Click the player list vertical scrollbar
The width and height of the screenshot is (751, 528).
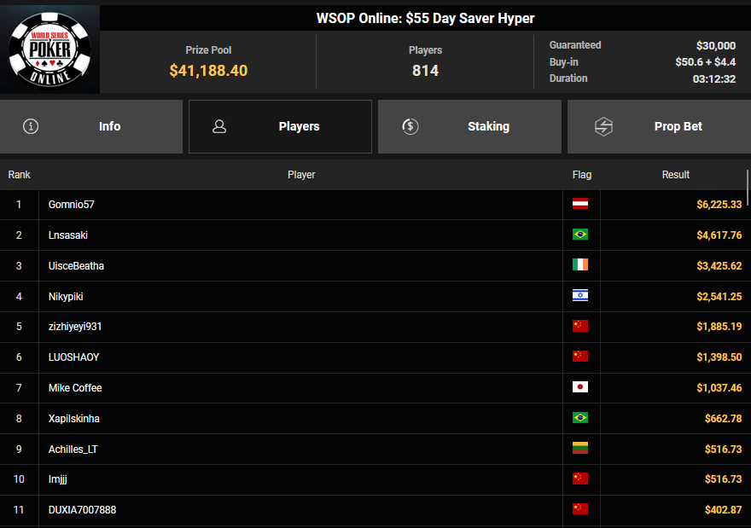tap(748, 188)
